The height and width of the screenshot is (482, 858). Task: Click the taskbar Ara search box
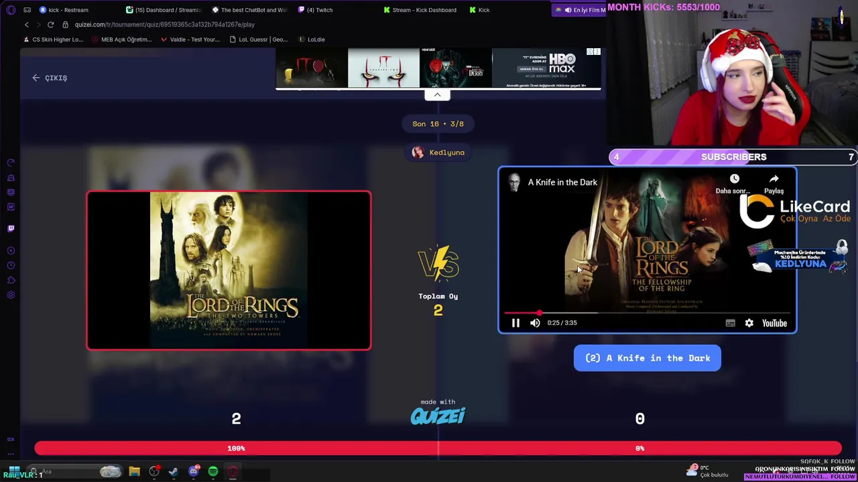74,472
